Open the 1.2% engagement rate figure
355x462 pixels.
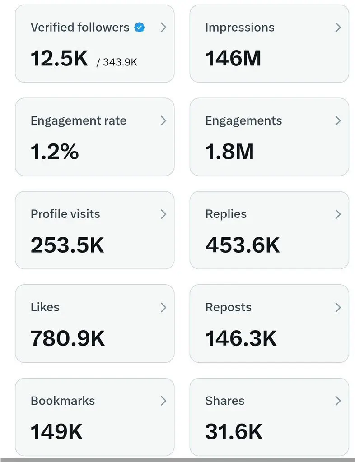coord(55,152)
